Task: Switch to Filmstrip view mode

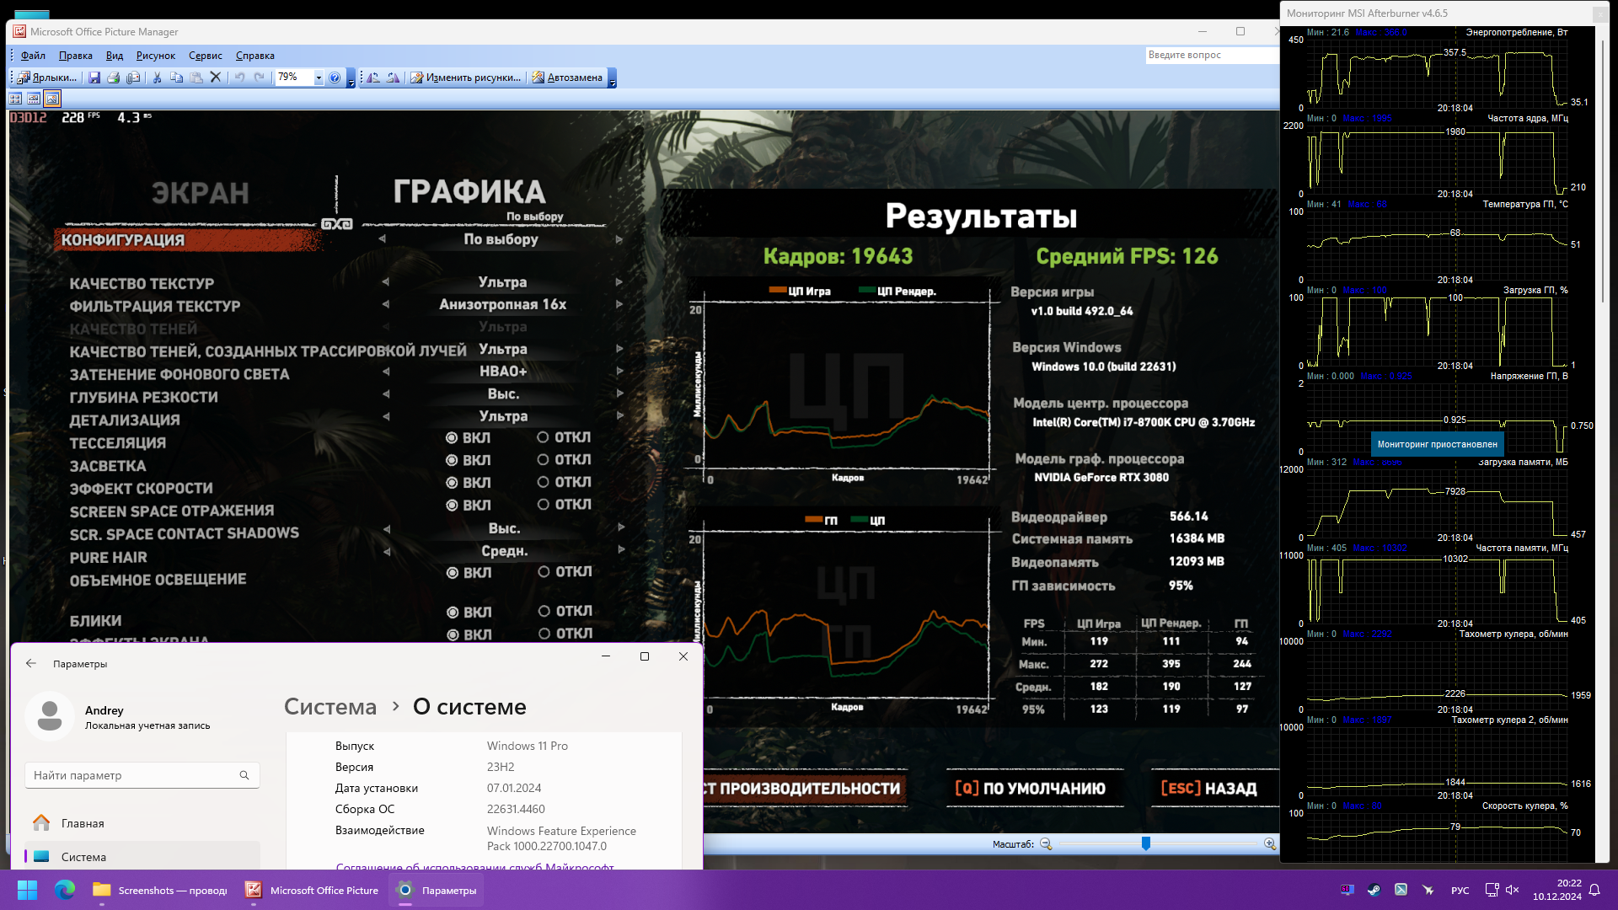Action: [34, 99]
